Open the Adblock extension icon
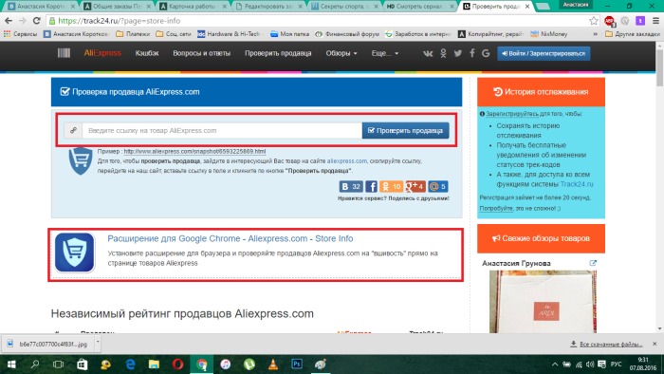The image size is (664, 374). coord(609,21)
